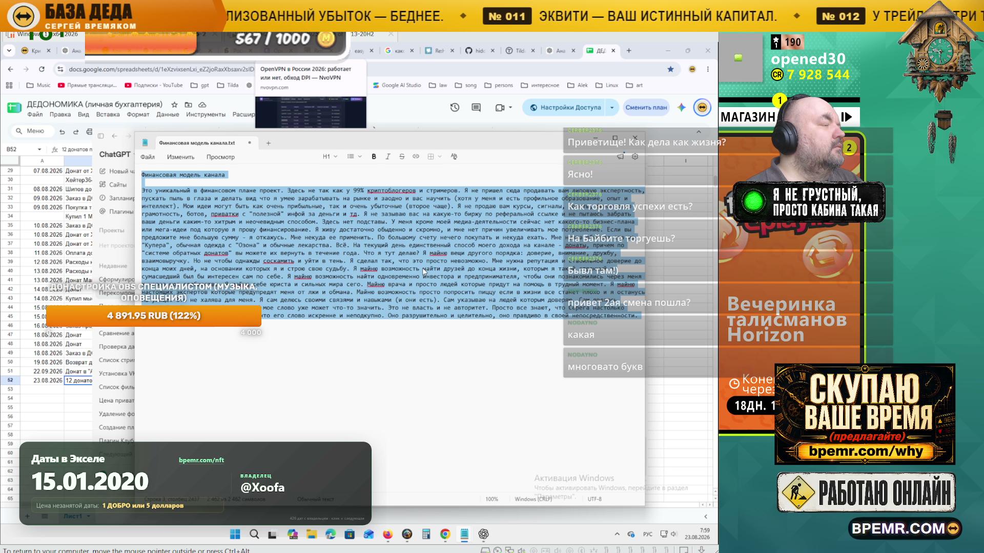
Task: Click the Chrome address bar URL
Action: (x=161, y=69)
